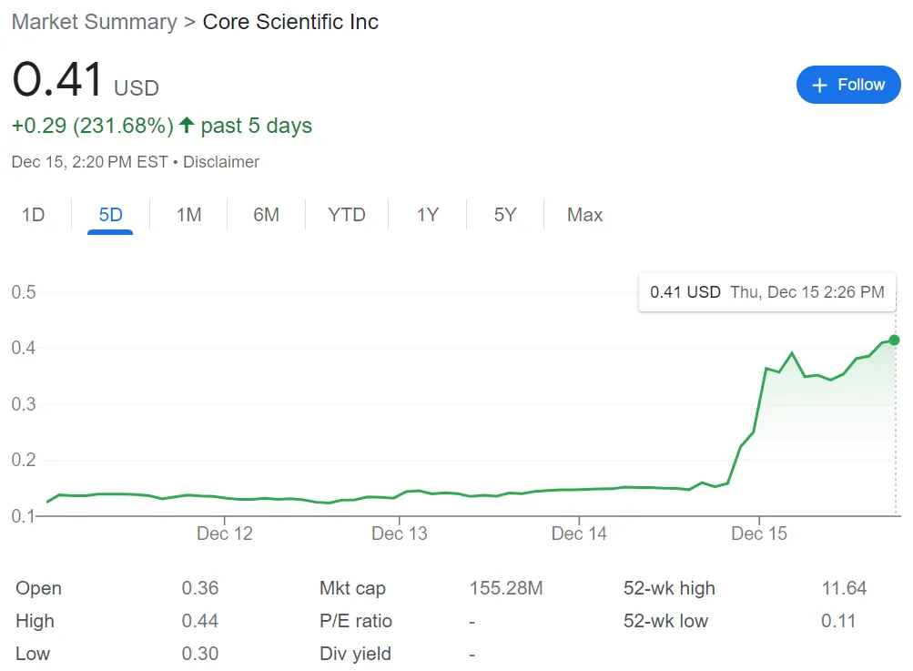
Task: Click the green data point on chart
Action: [895, 340]
